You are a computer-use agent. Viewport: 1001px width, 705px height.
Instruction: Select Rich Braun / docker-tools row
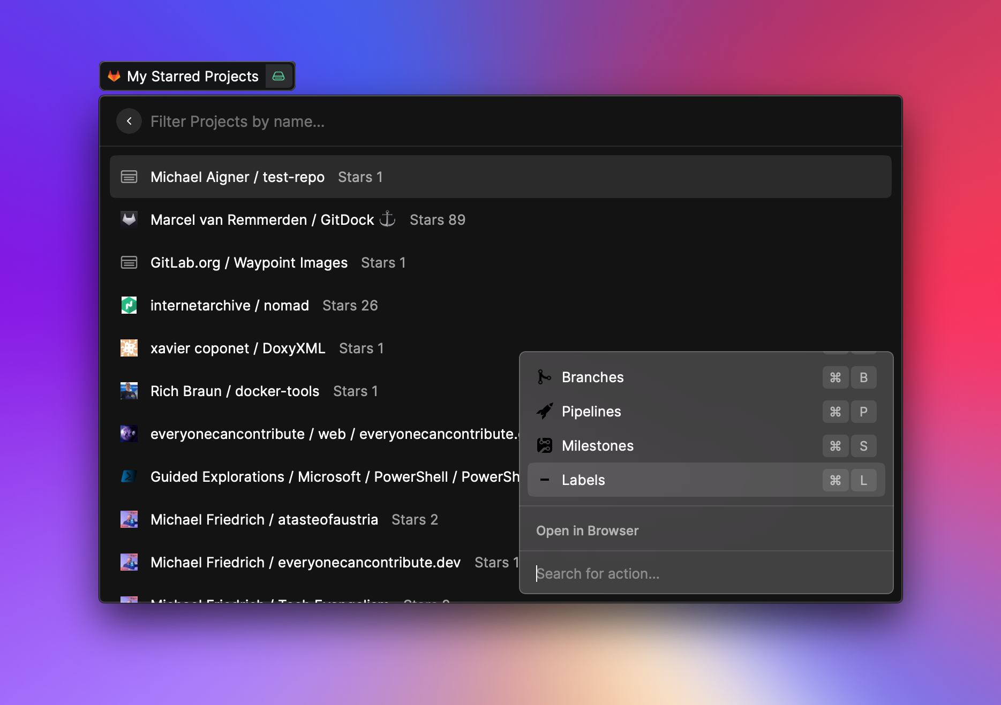(315, 391)
